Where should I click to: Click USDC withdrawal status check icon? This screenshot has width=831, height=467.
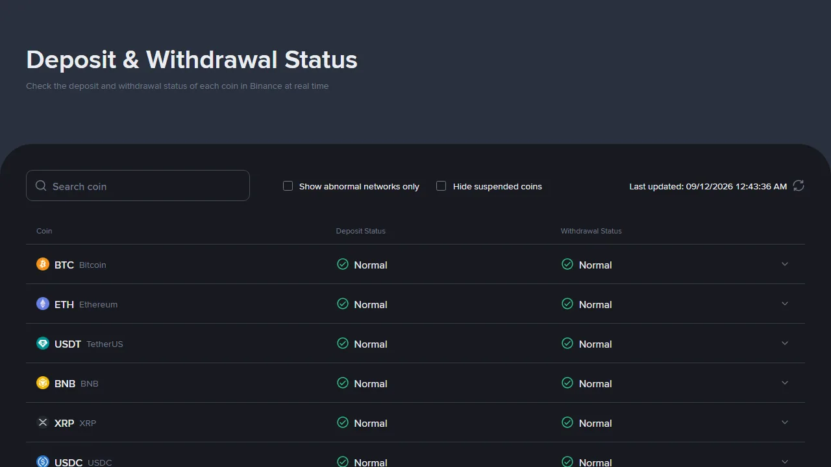567,462
